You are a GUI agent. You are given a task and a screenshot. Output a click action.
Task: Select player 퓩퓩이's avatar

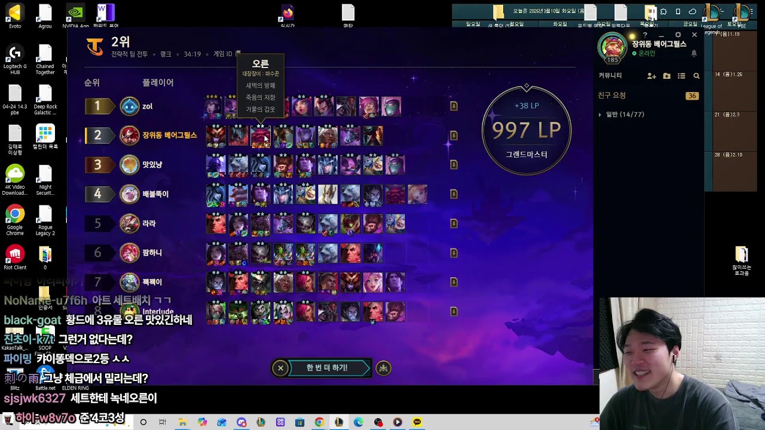pos(130,282)
